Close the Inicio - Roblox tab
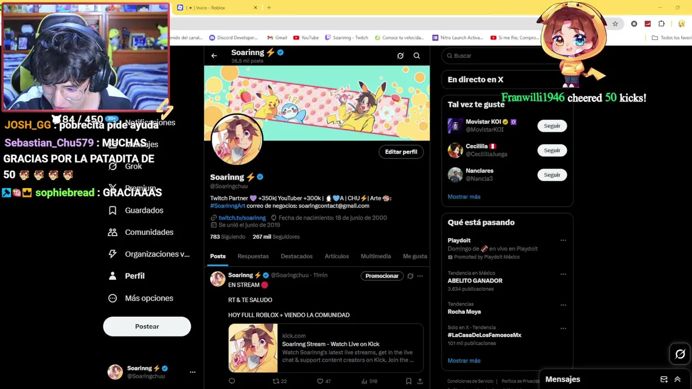The image size is (692, 389). pyautogui.click(x=255, y=8)
